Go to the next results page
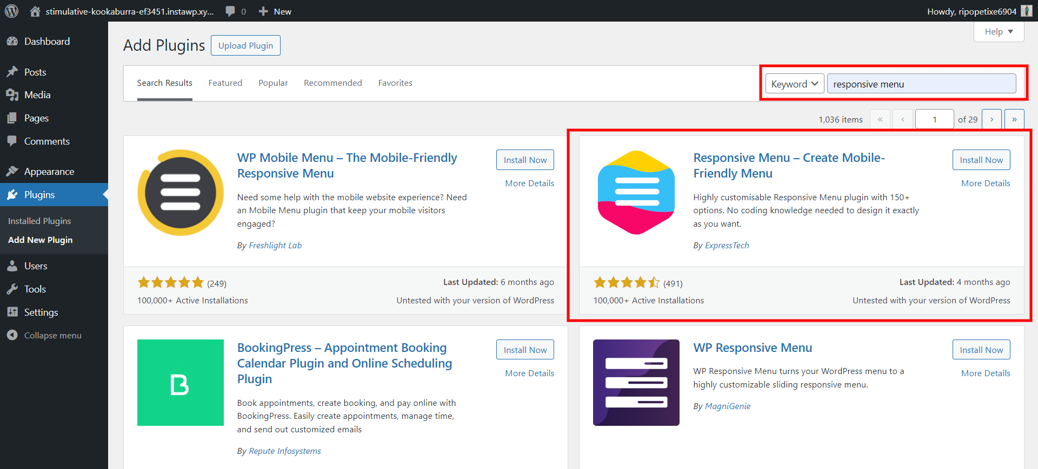 click(992, 119)
